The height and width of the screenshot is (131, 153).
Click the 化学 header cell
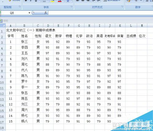tap(79, 36)
